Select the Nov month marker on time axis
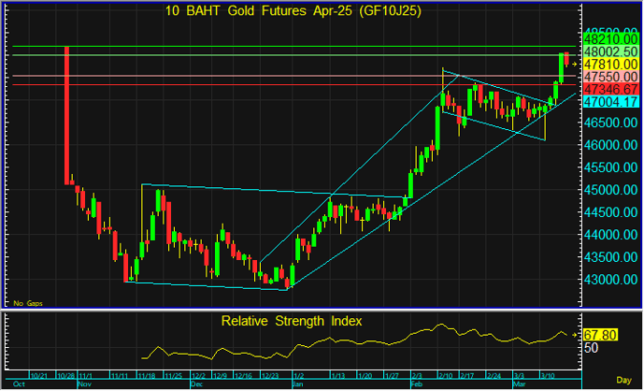644x391 pixels. point(84,383)
